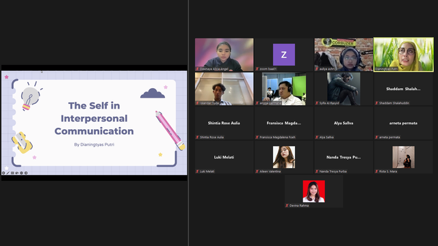The image size is (438, 246).
Task: Click muted mic icon beside Devina Rahma
Action: coord(287,206)
